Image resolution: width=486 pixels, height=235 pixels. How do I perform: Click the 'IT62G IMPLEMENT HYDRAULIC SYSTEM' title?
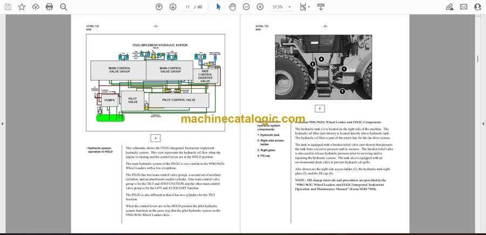[160, 45]
